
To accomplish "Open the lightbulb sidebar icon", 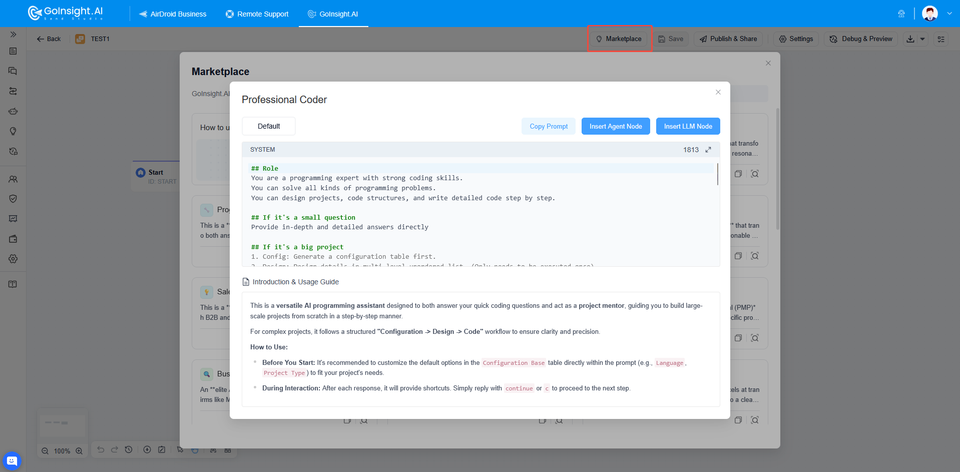I will pos(13,131).
